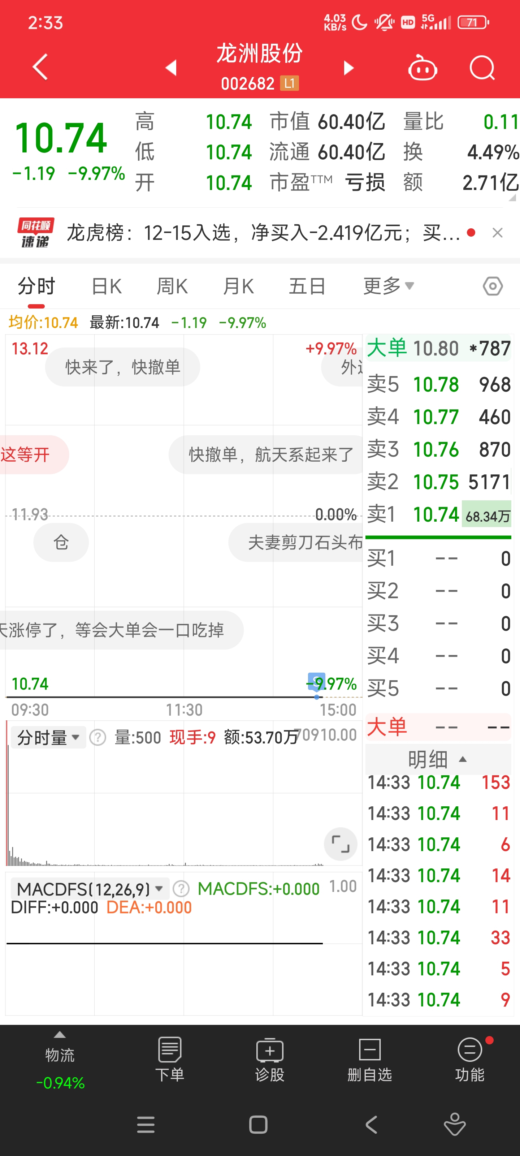The width and height of the screenshot is (520, 1156).
Task: Show help for MACDFS indicator
Action: pos(181,889)
